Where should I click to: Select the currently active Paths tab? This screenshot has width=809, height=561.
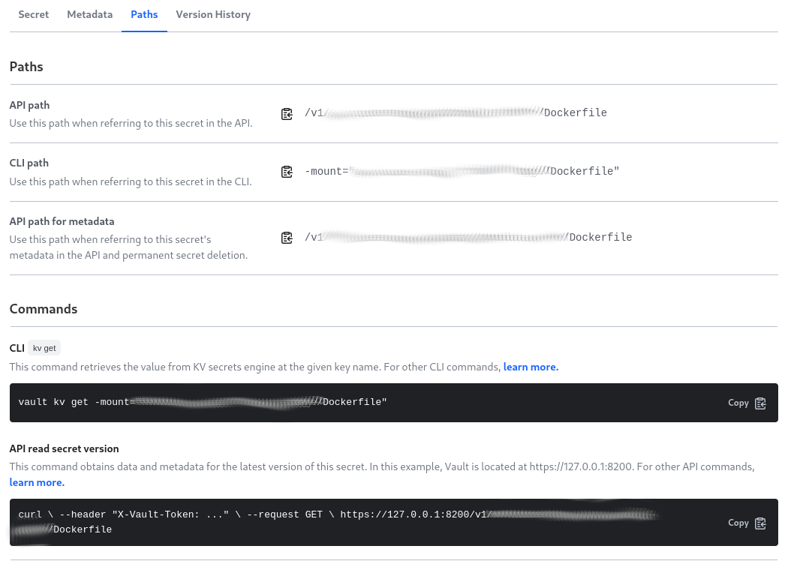[143, 14]
